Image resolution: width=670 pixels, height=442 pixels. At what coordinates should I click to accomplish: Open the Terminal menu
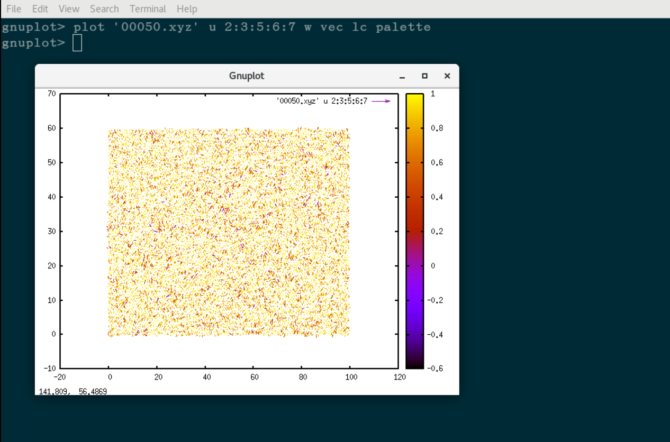(148, 9)
